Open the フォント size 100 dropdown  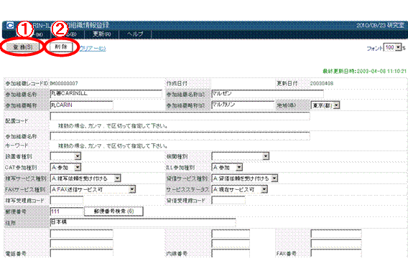coord(393,47)
